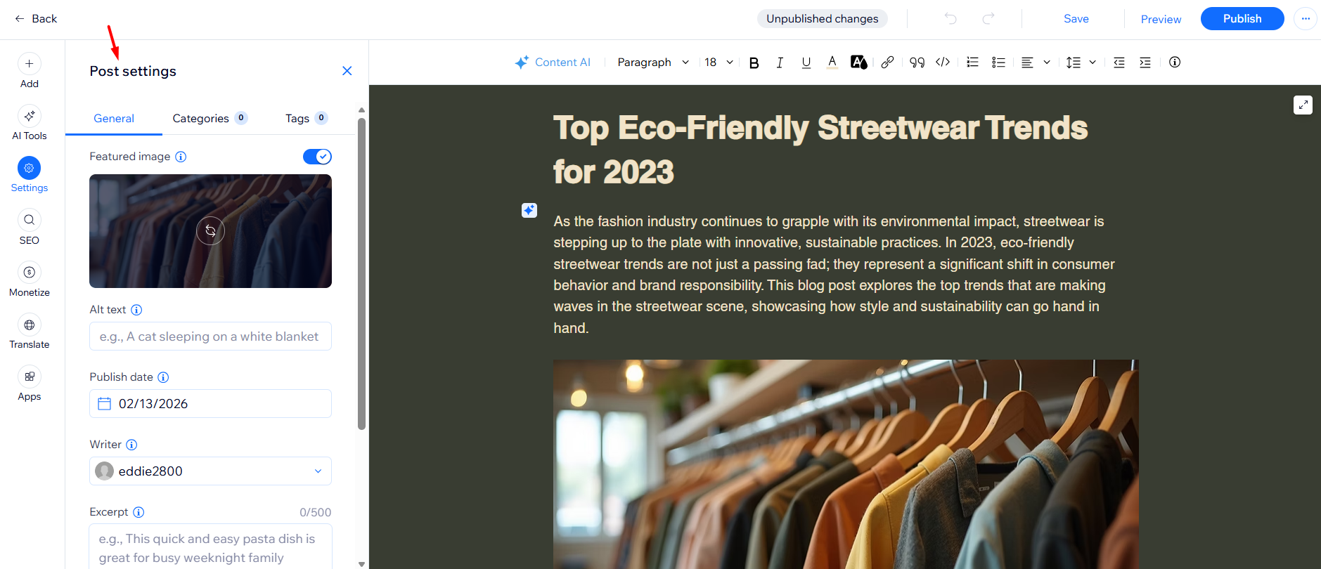Undo the last change
The image size is (1321, 569).
tap(951, 19)
